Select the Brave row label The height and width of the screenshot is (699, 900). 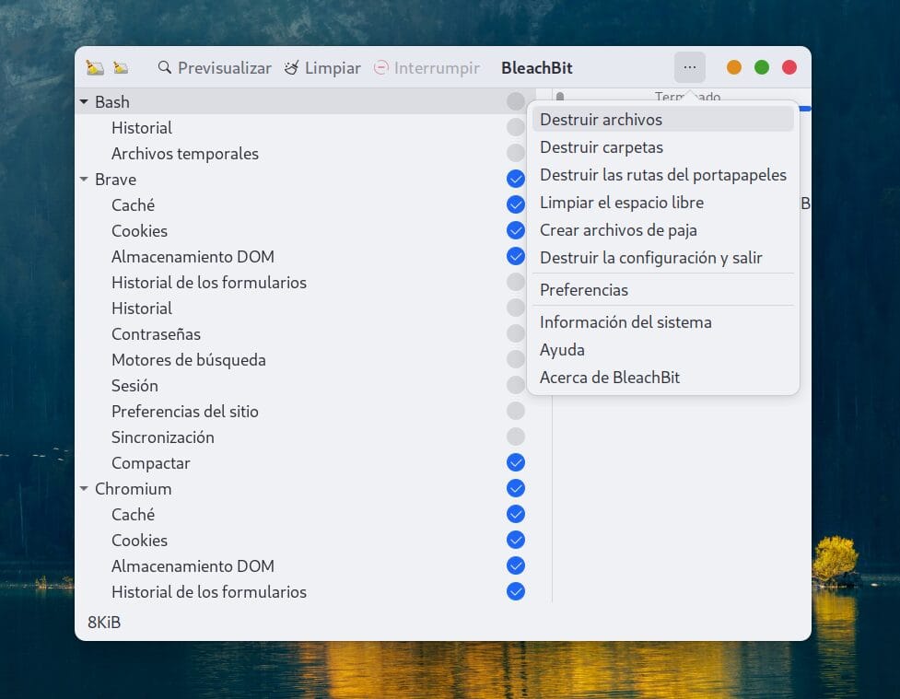coord(115,180)
